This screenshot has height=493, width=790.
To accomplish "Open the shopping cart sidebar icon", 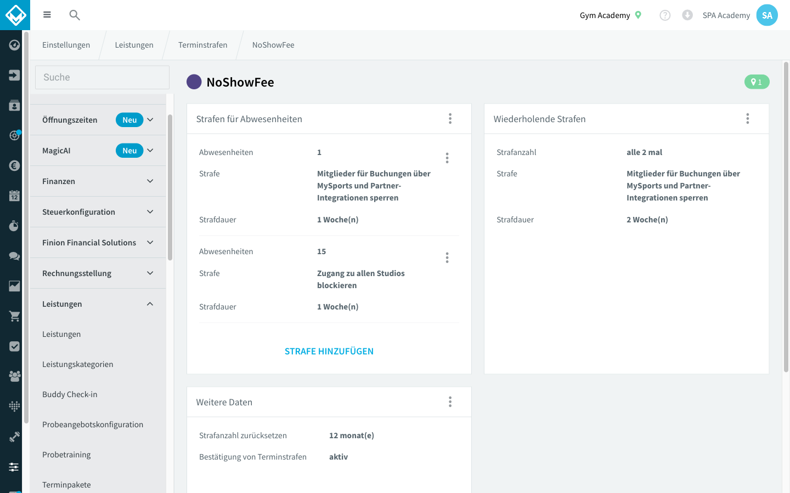I will point(15,316).
